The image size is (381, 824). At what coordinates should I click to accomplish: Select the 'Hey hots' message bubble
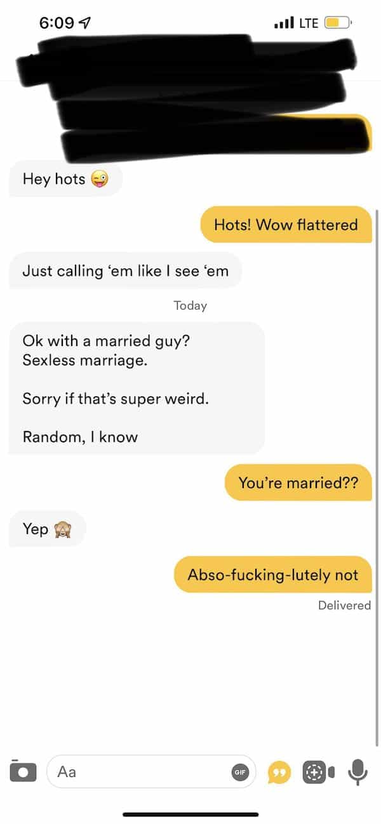(x=65, y=179)
